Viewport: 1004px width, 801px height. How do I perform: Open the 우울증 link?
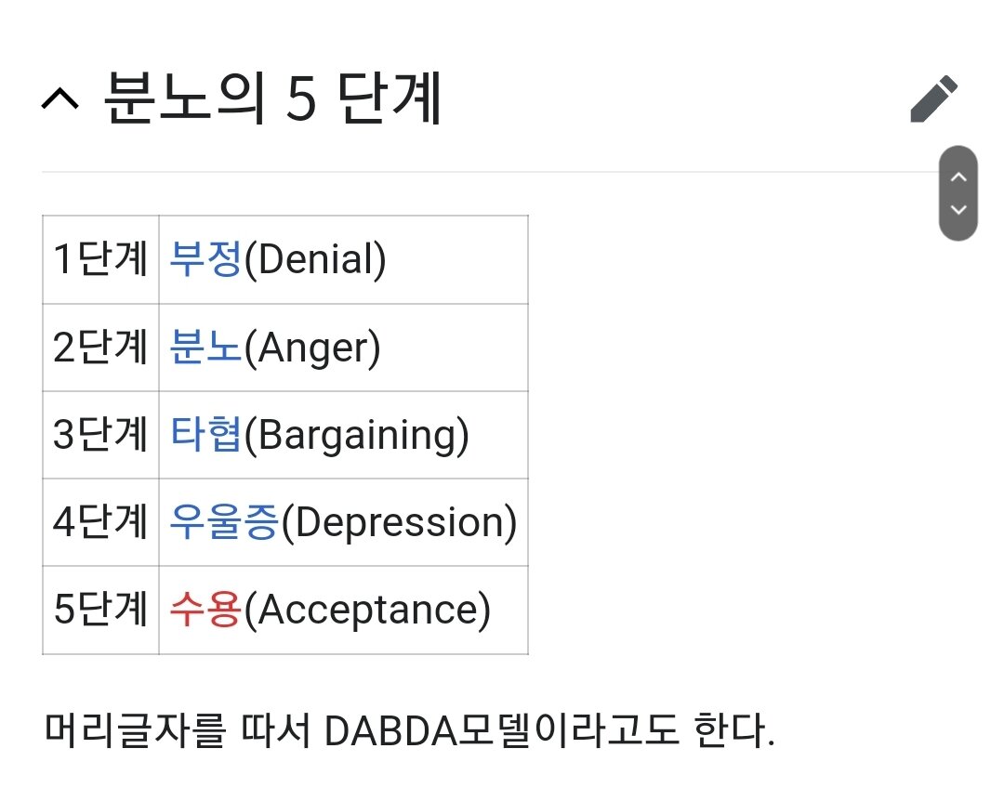pyautogui.click(x=224, y=522)
